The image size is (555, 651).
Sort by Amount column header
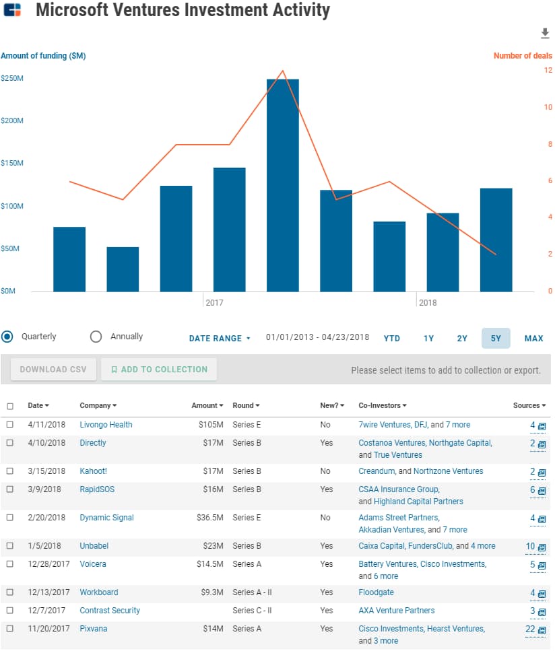207,406
